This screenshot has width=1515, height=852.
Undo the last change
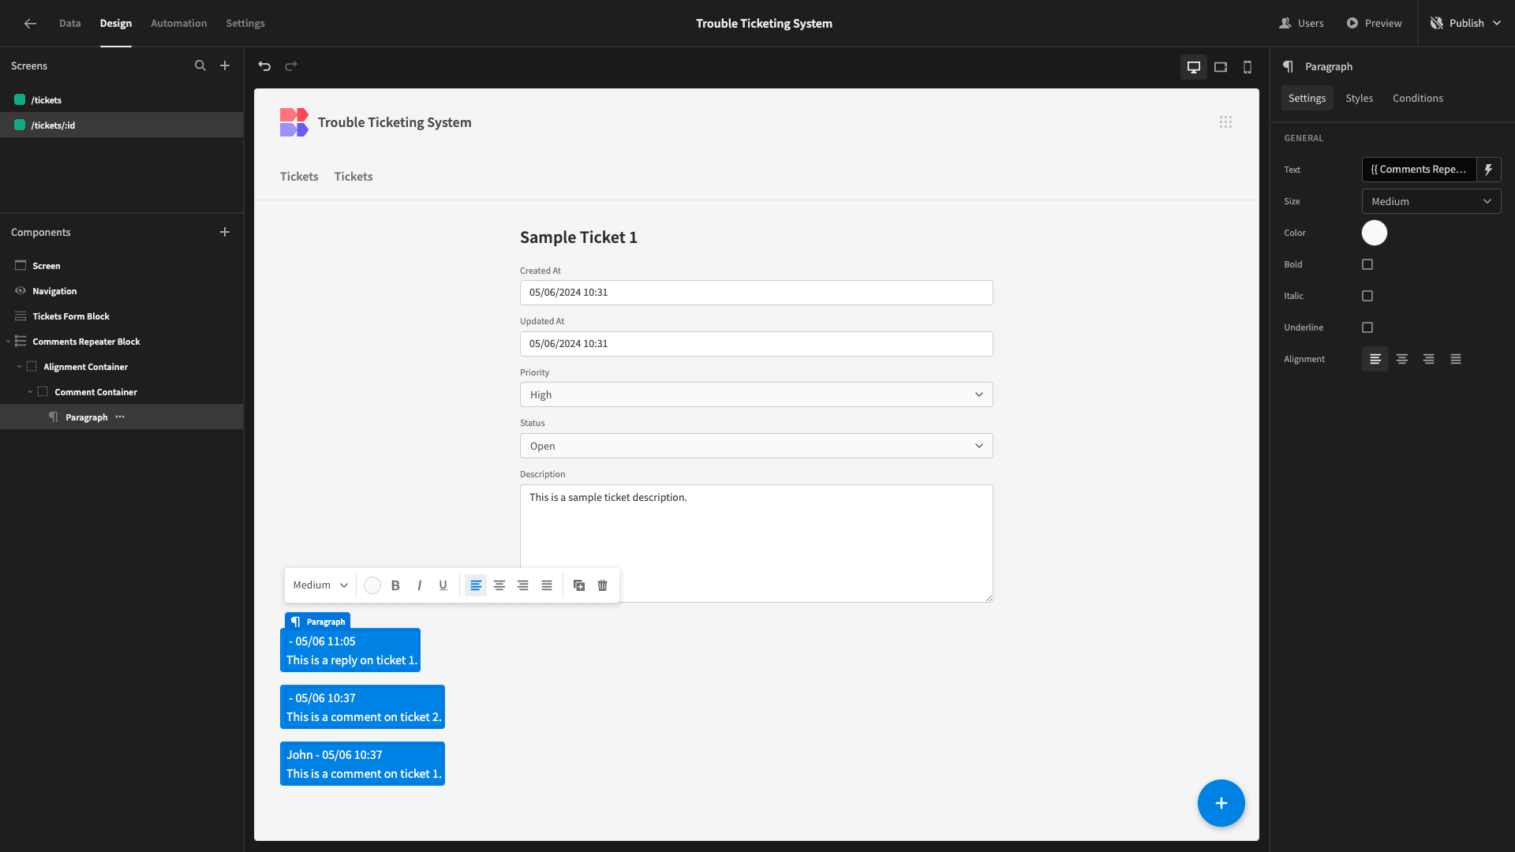pyautogui.click(x=264, y=66)
